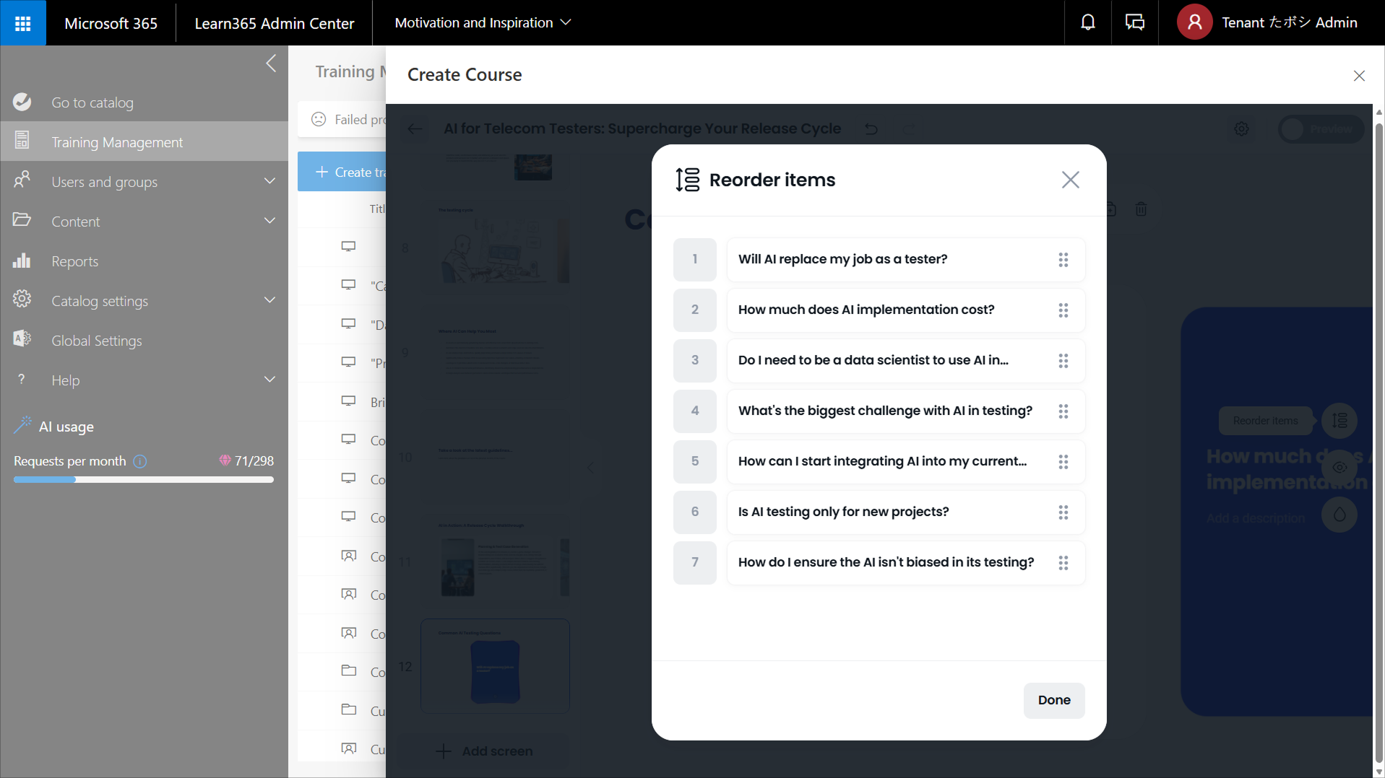
Task: Click the requests per month info icon
Action: (x=140, y=461)
